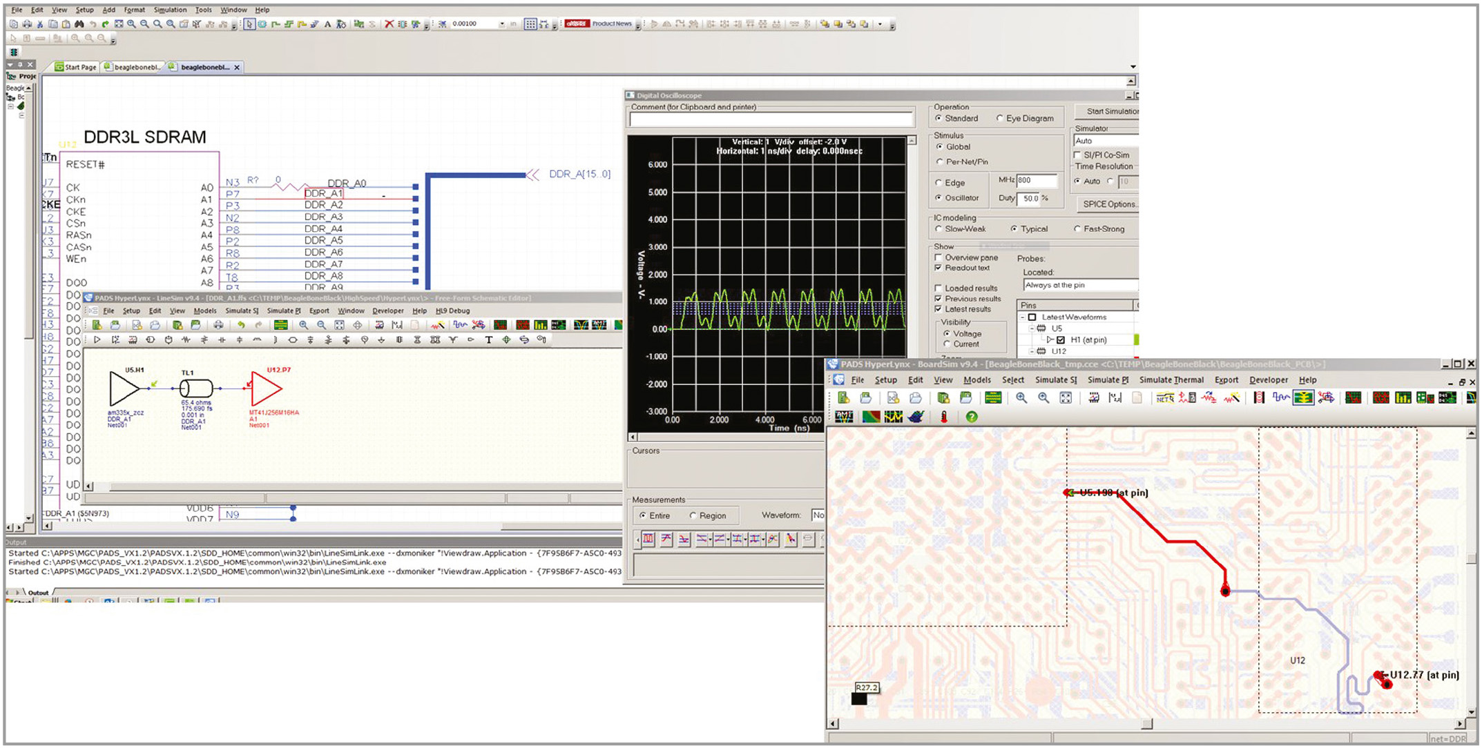
Task: Toggle the grid display icon in main toolbar
Action: pos(530,24)
